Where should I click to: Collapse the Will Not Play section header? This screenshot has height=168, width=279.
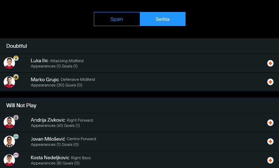tap(21, 105)
